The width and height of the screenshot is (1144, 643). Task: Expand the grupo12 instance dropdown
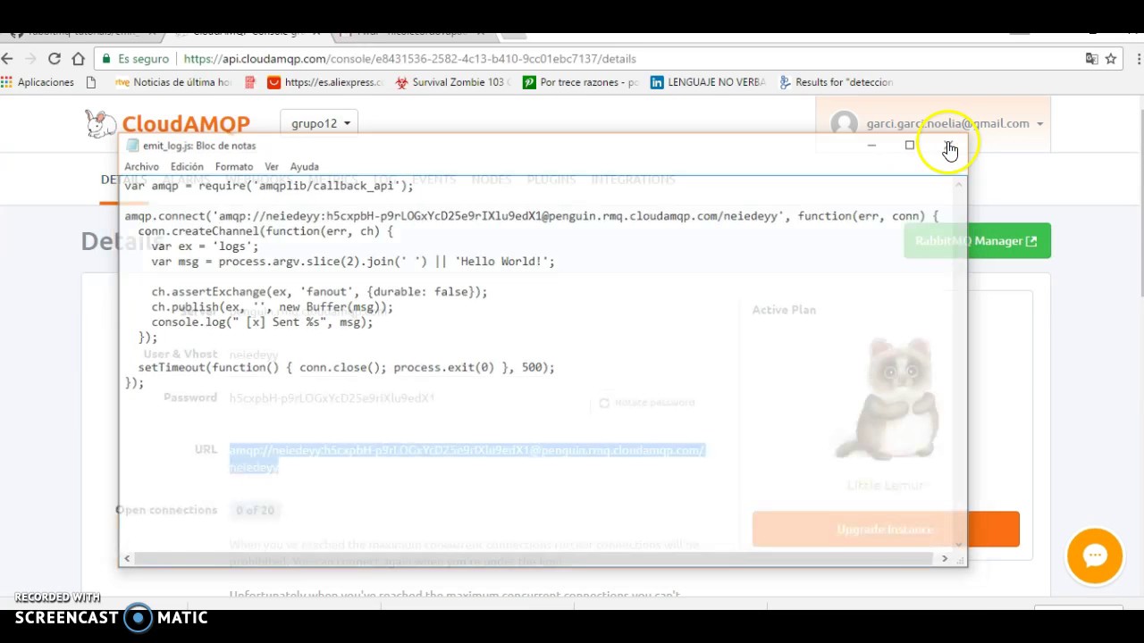pyautogui.click(x=320, y=123)
